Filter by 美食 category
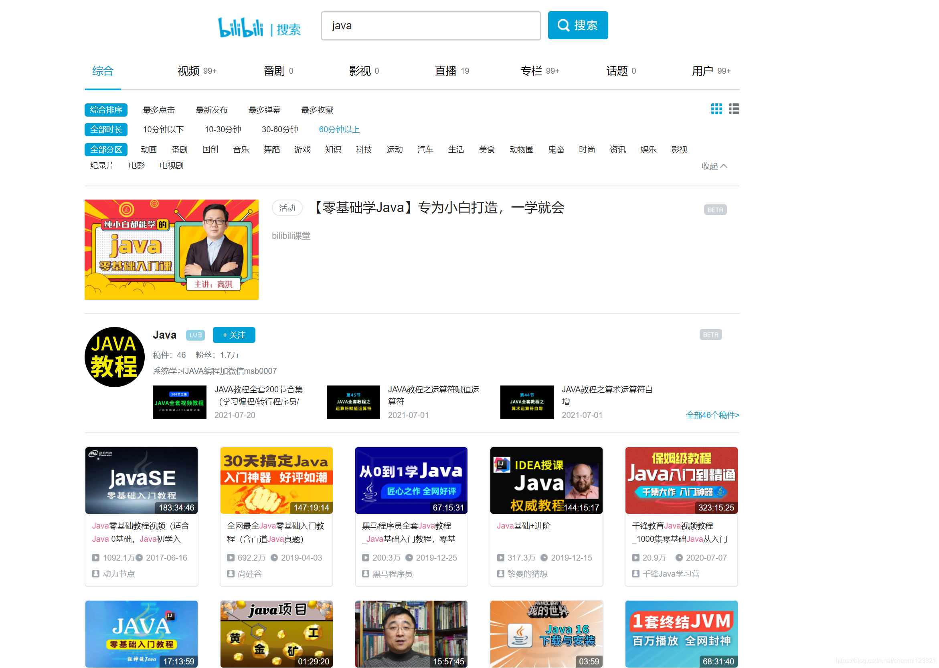 [487, 149]
